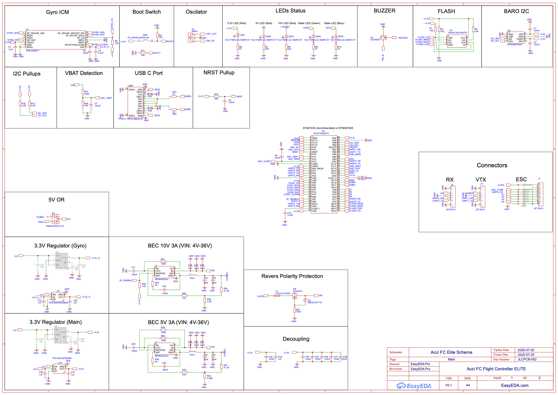
Task: Click the "5V OR" section title
Action: tap(56, 200)
